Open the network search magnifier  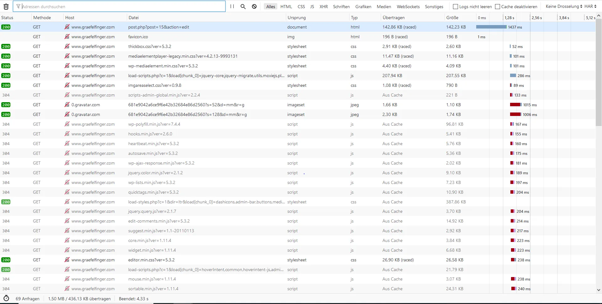(243, 6)
